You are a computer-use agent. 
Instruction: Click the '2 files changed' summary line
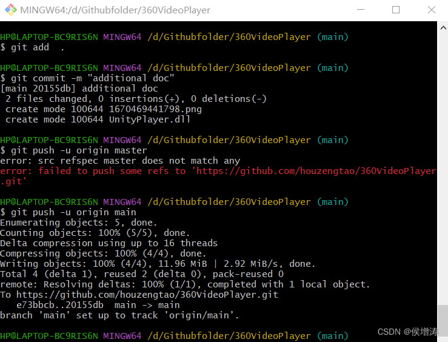pos(136,99)
